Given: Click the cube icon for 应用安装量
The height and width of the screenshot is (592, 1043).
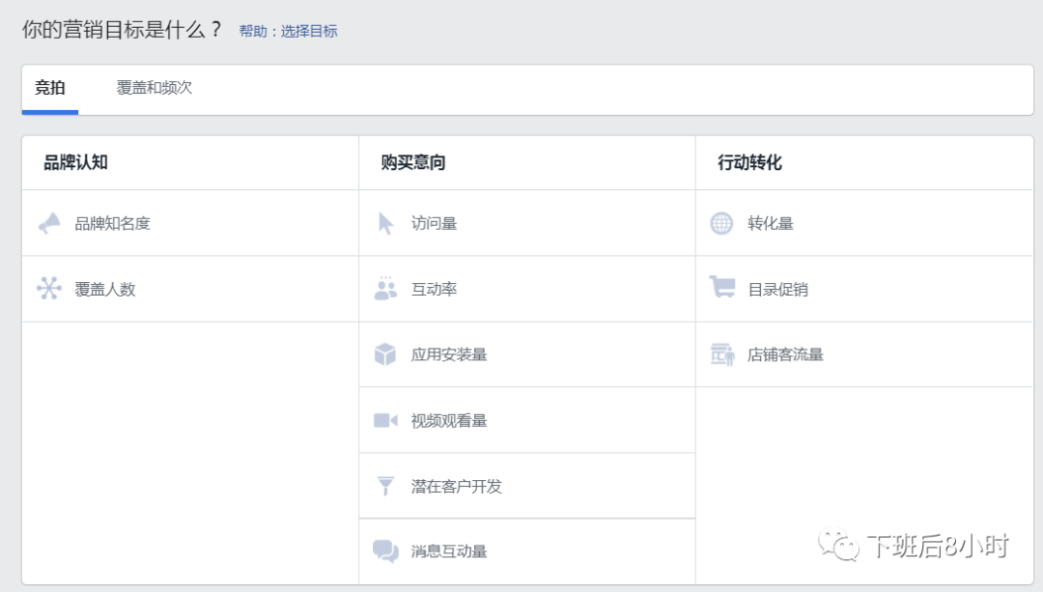Looking at the screenshot, I should pyautogui.click(x=386, y=353).
